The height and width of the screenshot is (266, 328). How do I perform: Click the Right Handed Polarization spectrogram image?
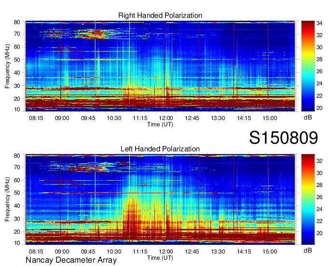click(x=160, y=66)
